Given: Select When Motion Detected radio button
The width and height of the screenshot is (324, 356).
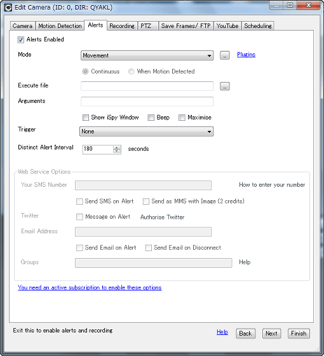Looking at the screenshot, I should (x=131, y=71).
